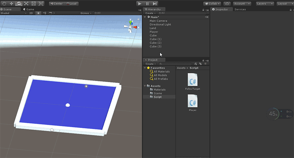
Task: Select Main Camera in Hierarchy
Action: click(x=158, y=21)
